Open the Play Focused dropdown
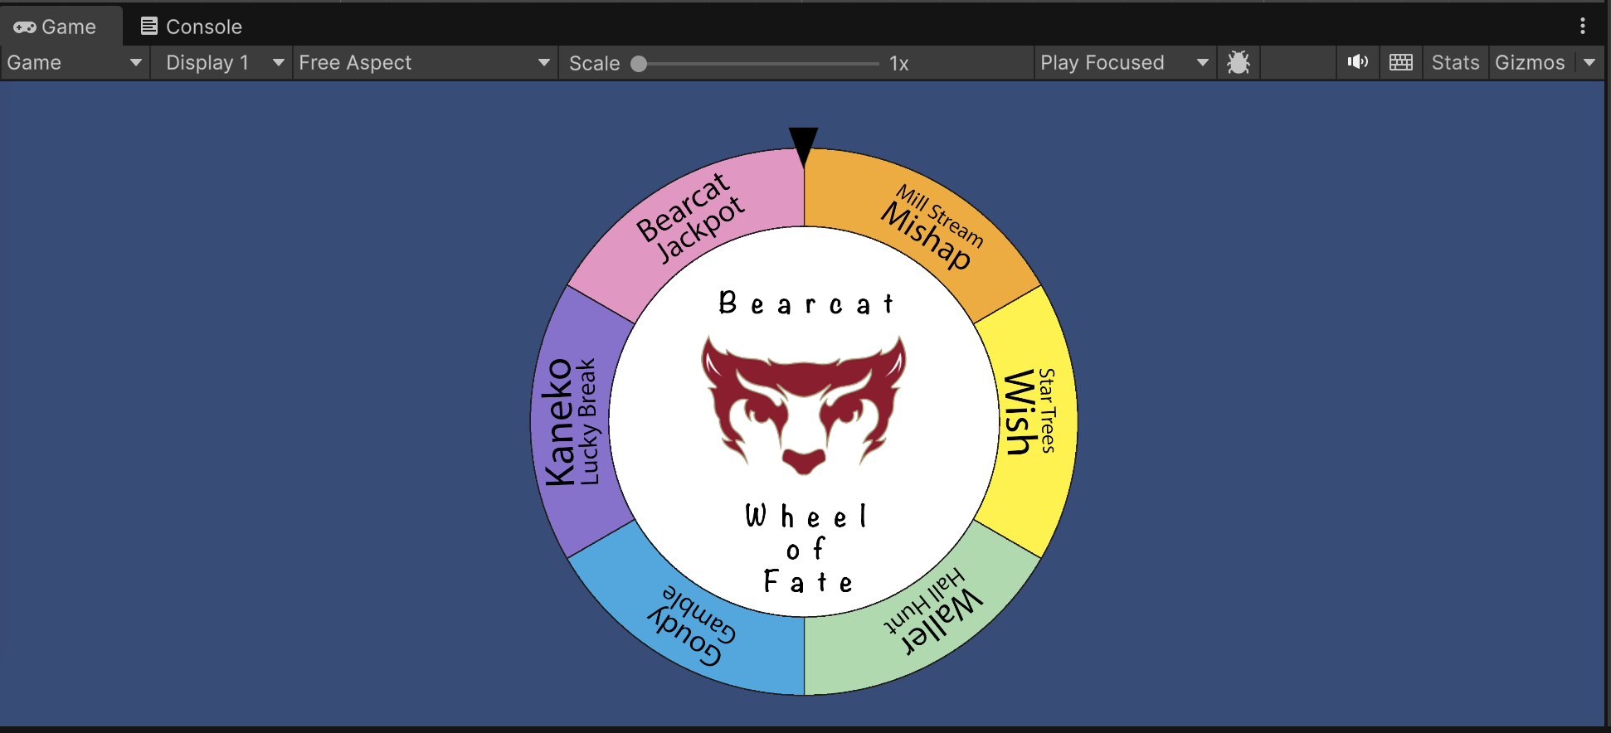The image size is (1611, 733). [1123, 62]
